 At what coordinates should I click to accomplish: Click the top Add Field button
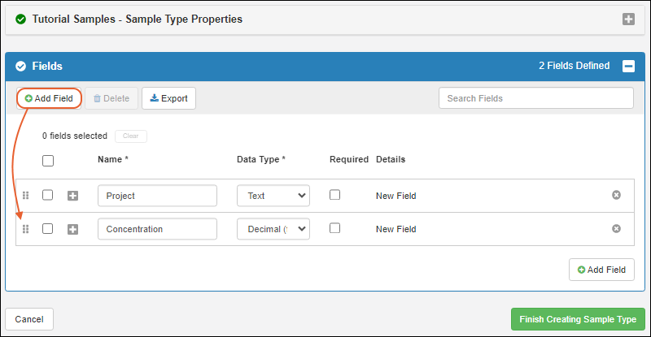[49, 98]
